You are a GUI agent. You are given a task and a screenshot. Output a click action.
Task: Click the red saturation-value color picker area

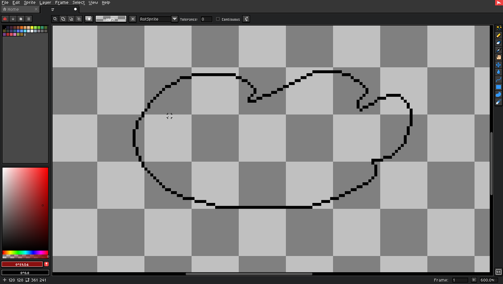25,209
